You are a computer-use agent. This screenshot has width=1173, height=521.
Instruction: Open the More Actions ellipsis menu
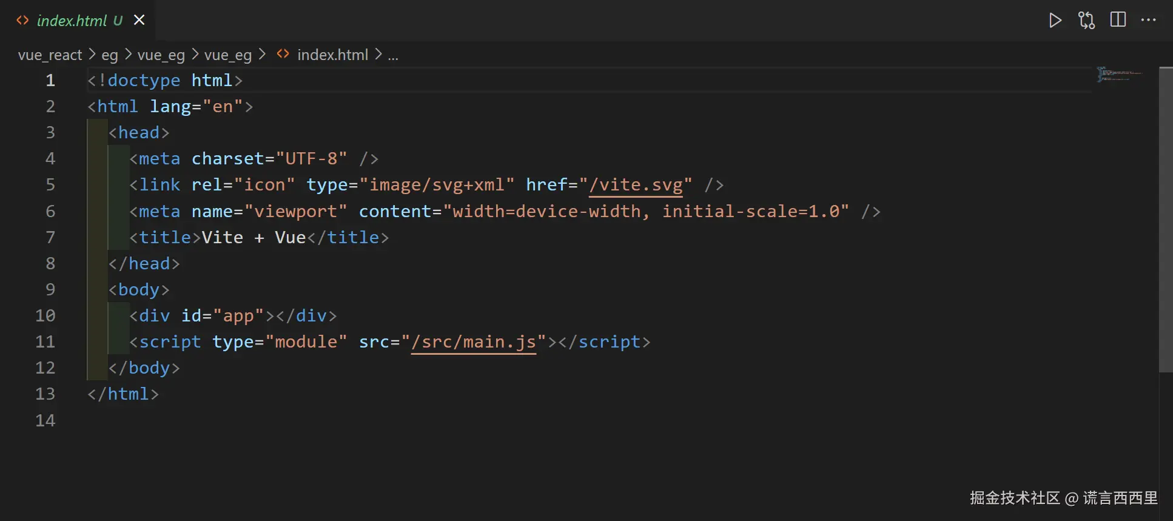point(1148,20)
